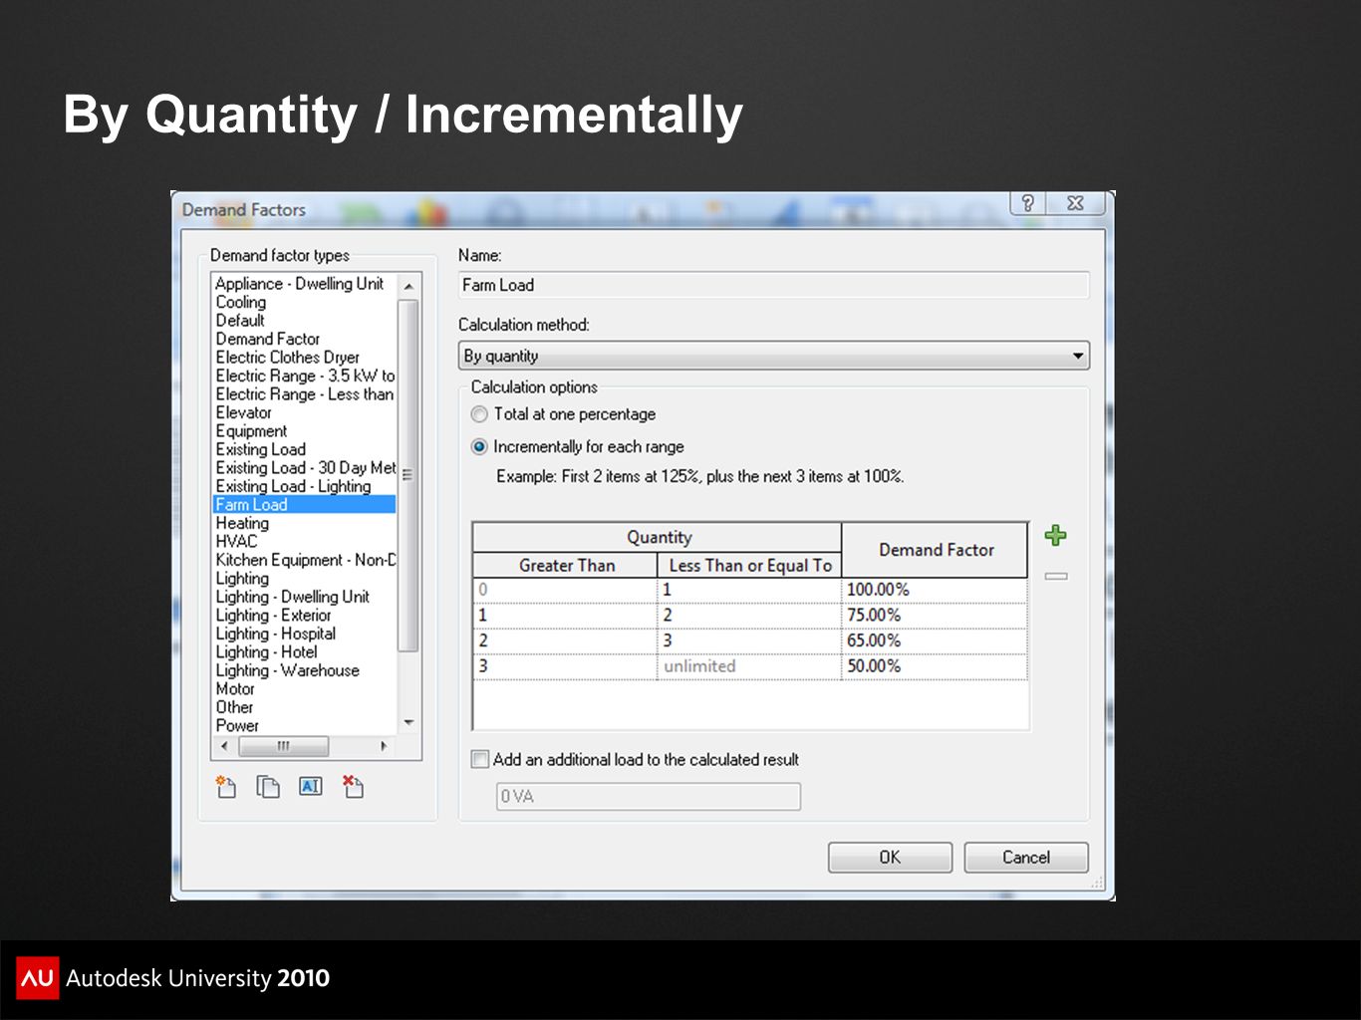Add a row with the green plus icon
The image size is (1361, 1020).
1055,536
